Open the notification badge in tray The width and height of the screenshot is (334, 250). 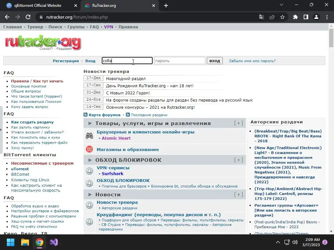(x=325, y=242)
